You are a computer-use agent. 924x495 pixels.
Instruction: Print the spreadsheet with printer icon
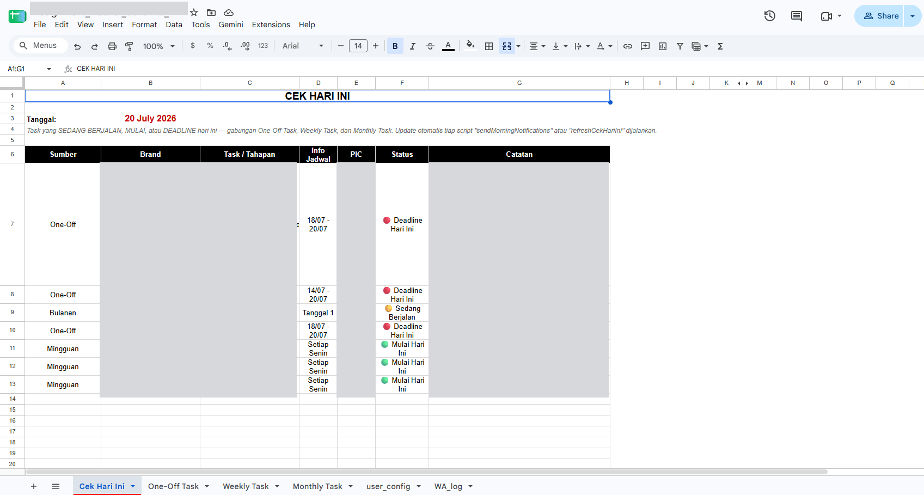(x=112, y=46)
